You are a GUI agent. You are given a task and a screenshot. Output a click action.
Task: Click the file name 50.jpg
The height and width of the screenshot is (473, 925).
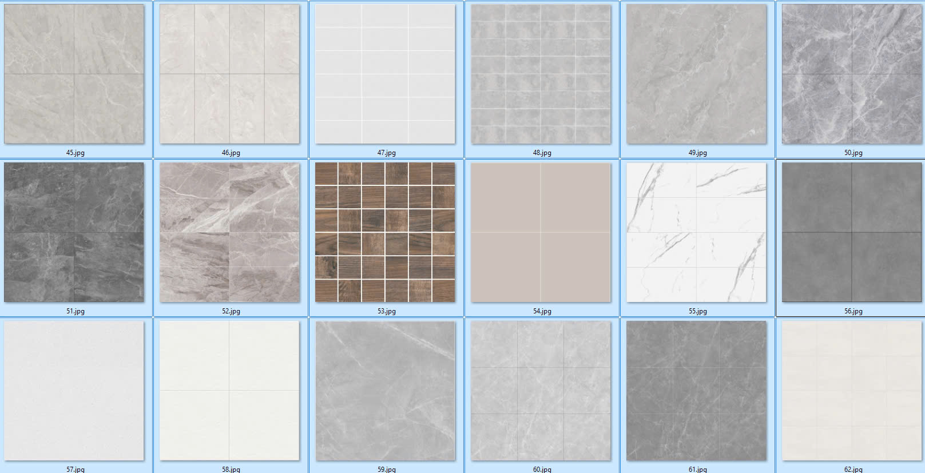coord(853,153)
